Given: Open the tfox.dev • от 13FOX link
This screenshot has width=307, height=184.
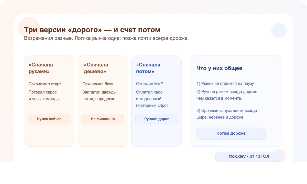Looking at the screenshot, I should 249,156.
